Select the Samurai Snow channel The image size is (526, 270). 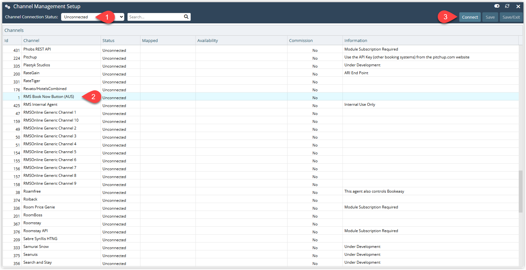(x=36, y=247)
